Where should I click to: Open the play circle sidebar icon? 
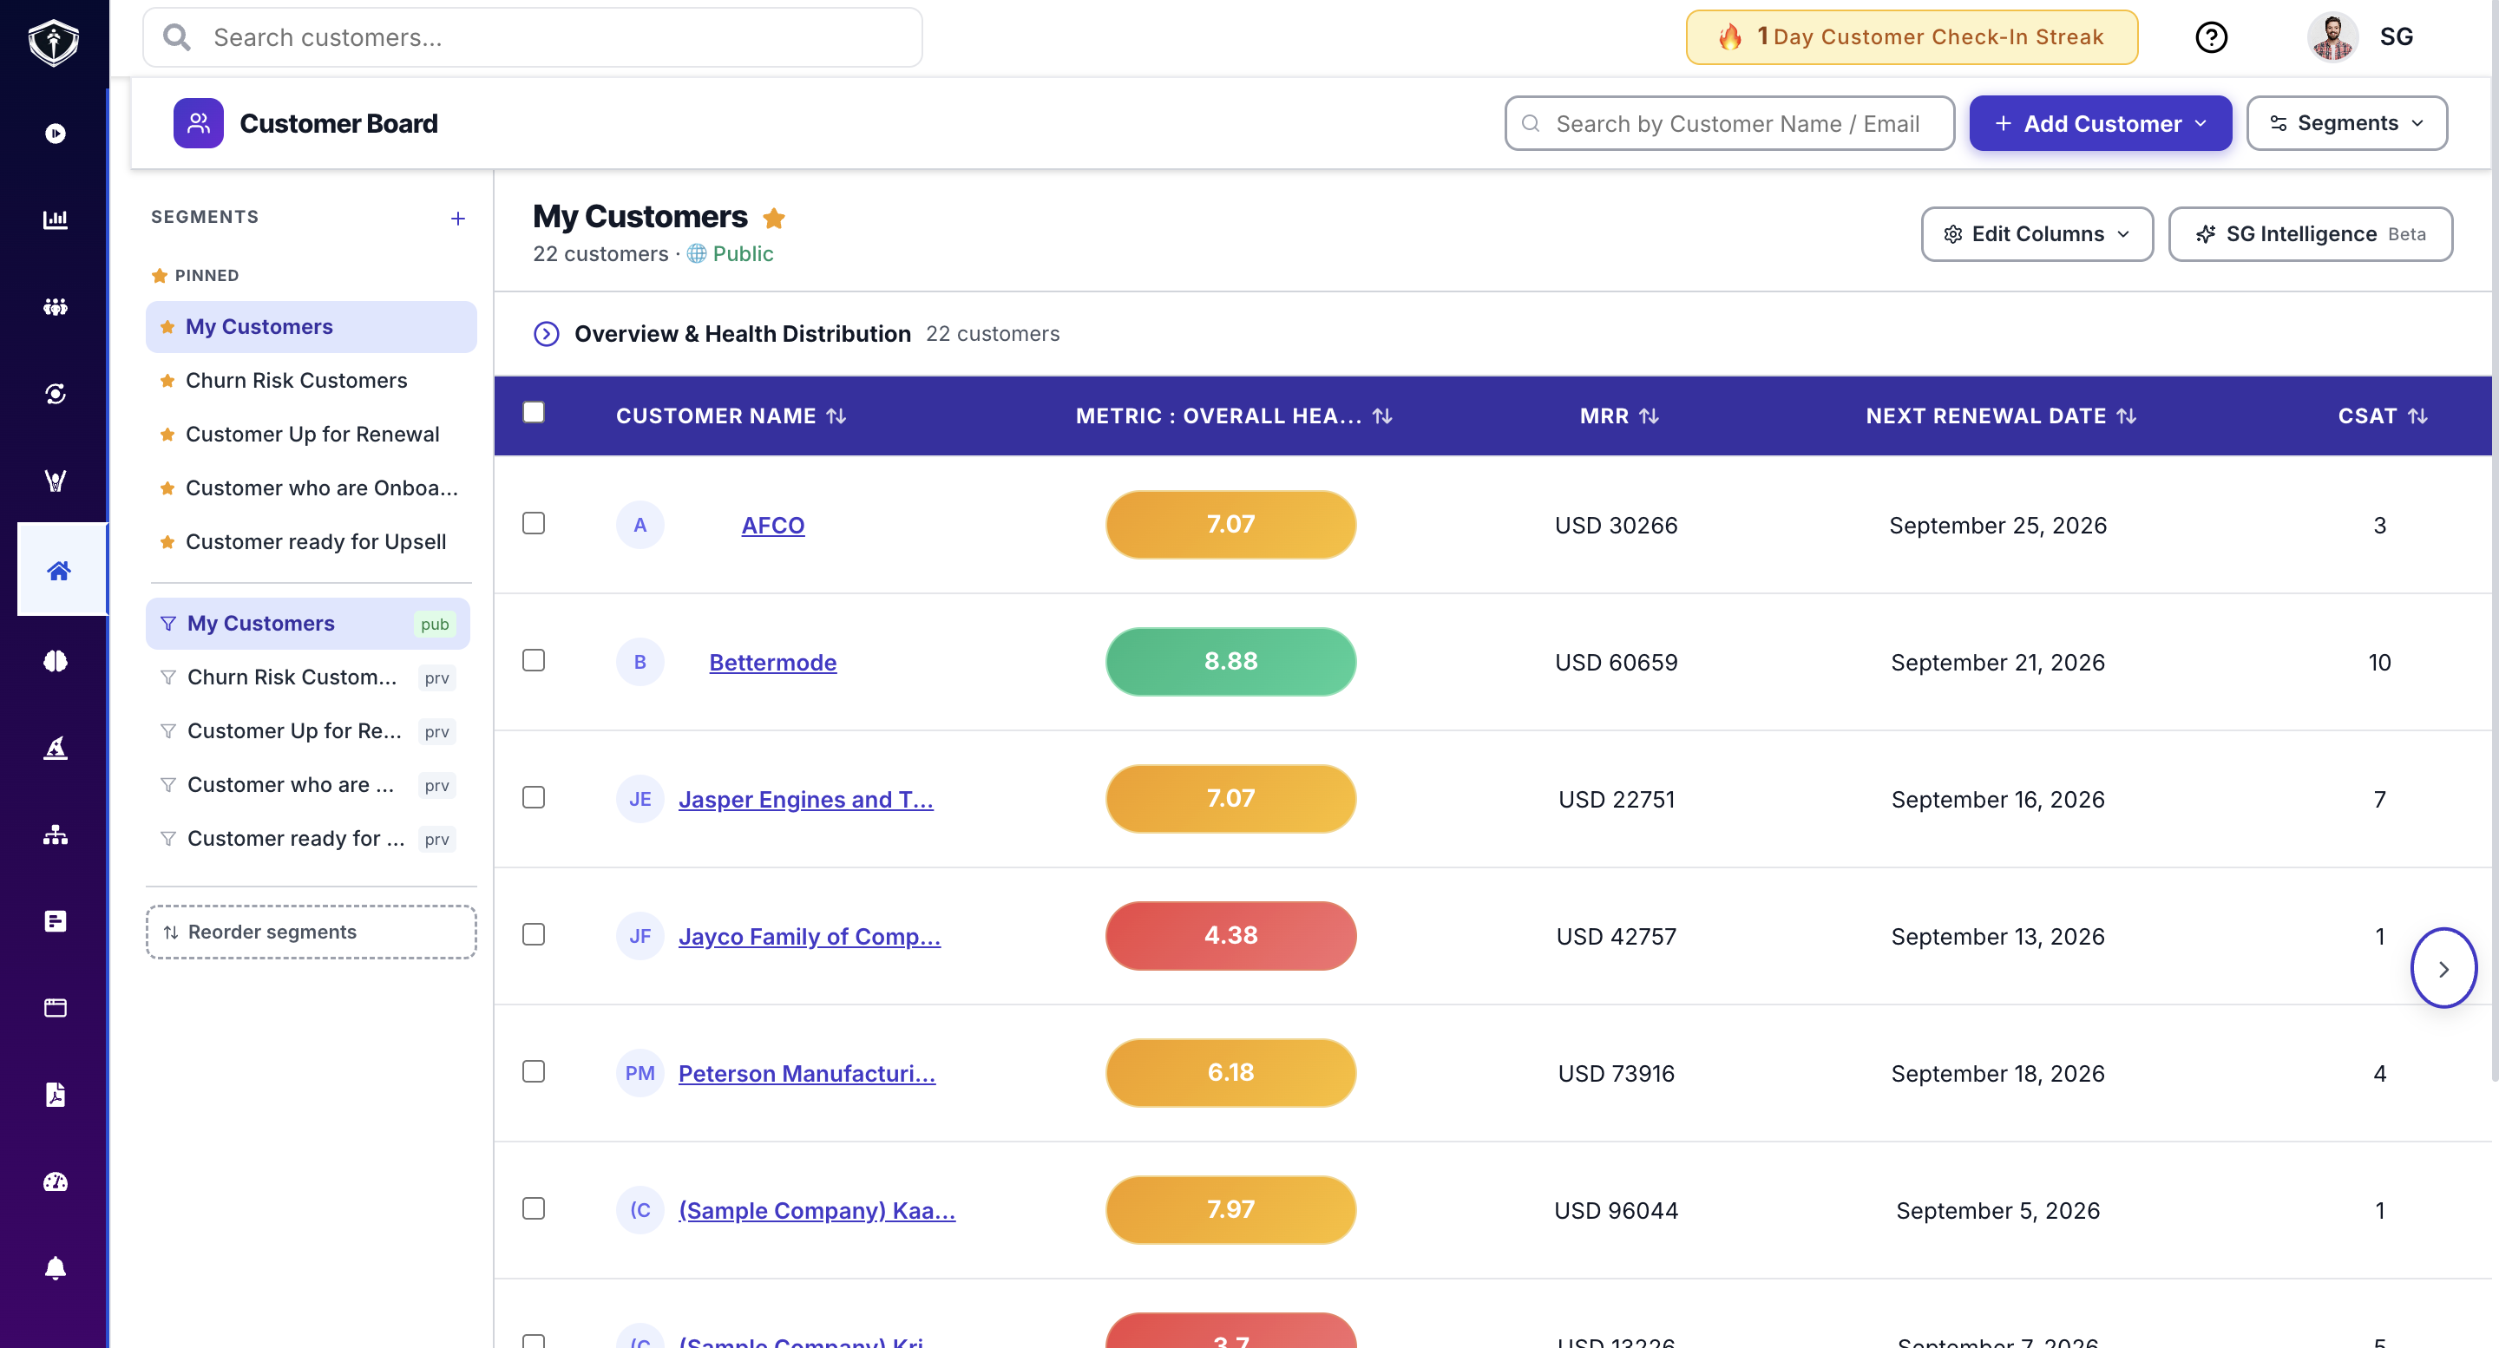pyautogui.click(x=56, y=133)
